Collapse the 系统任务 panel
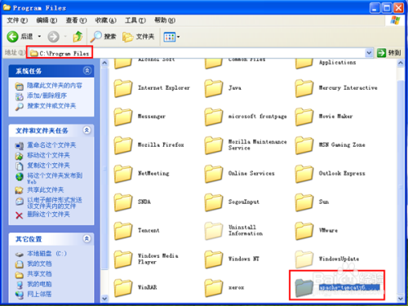408x306 pixels. pyautogui.click(x=87, y=71)
